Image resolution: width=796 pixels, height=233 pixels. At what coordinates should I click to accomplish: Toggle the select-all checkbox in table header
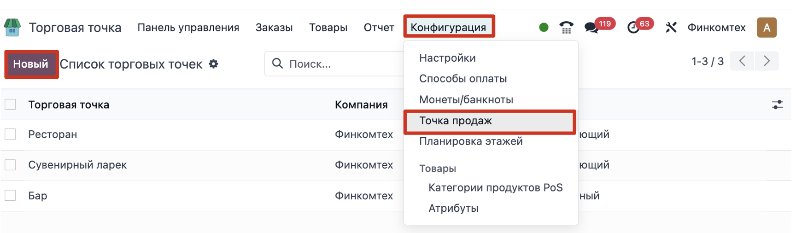(x=10, y=105)
